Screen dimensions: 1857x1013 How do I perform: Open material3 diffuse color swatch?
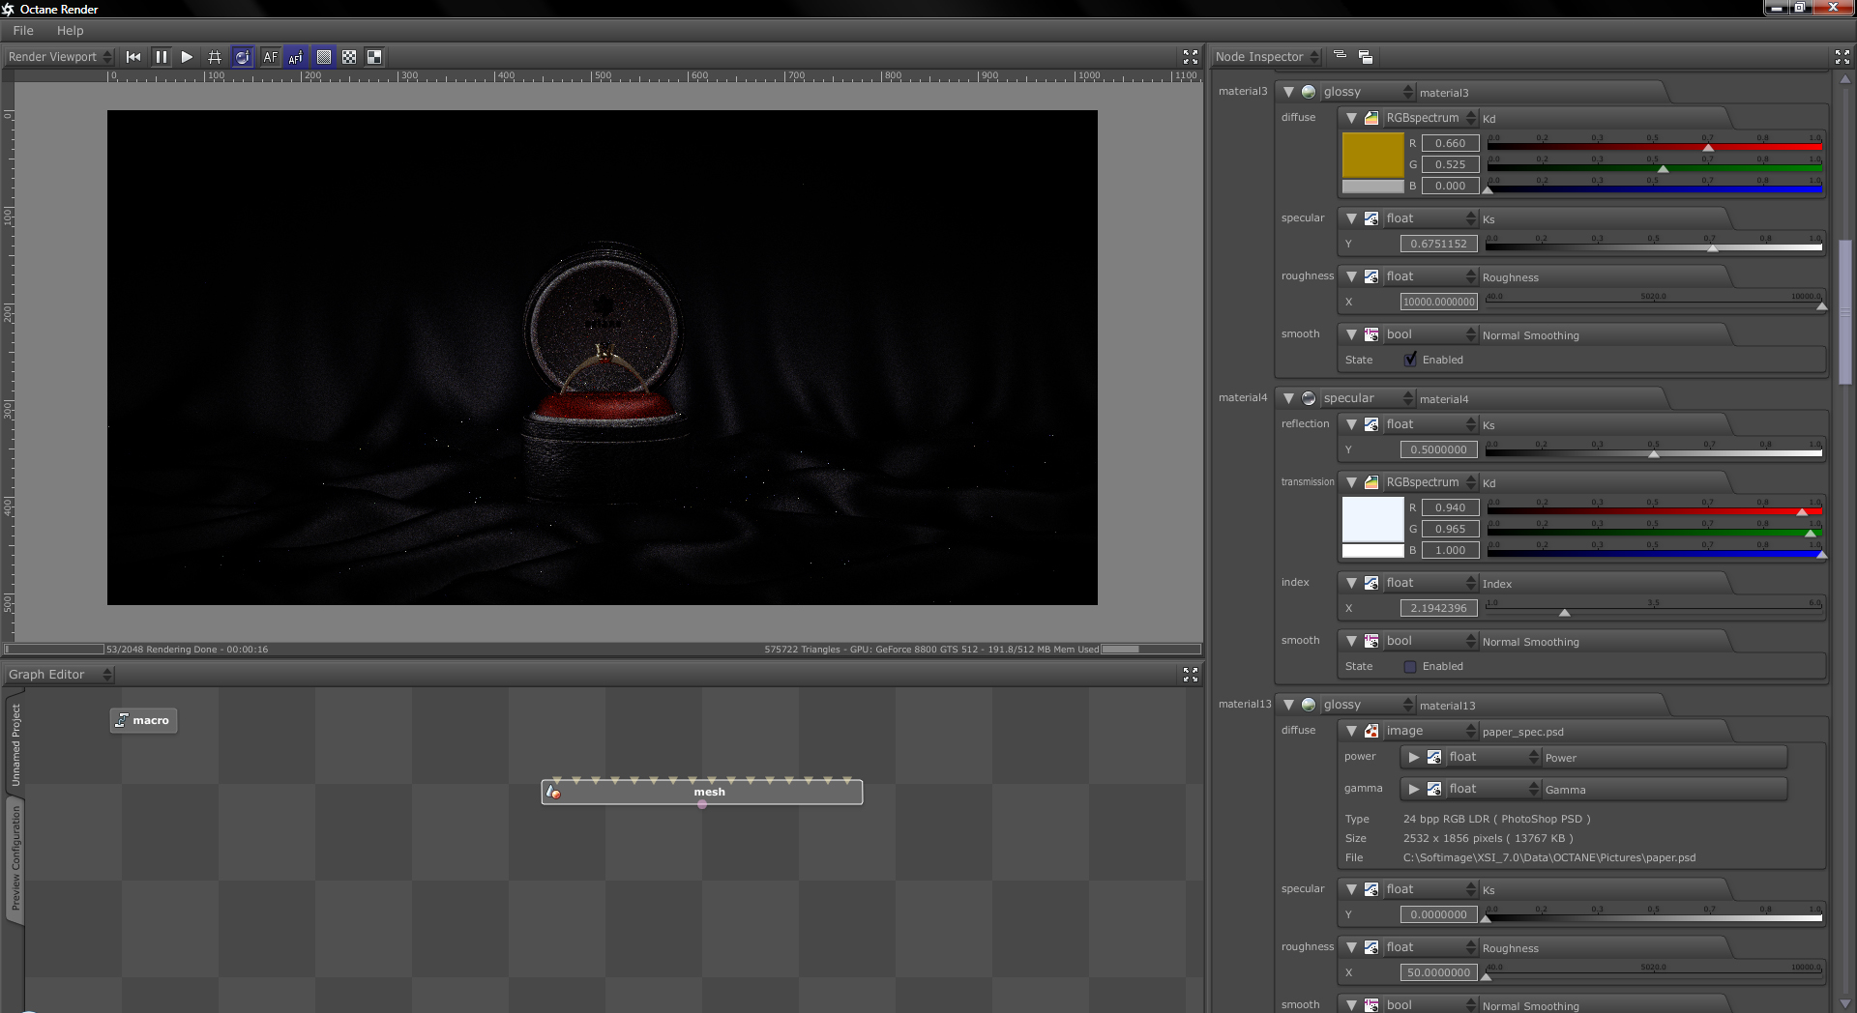click(1372, 155)
